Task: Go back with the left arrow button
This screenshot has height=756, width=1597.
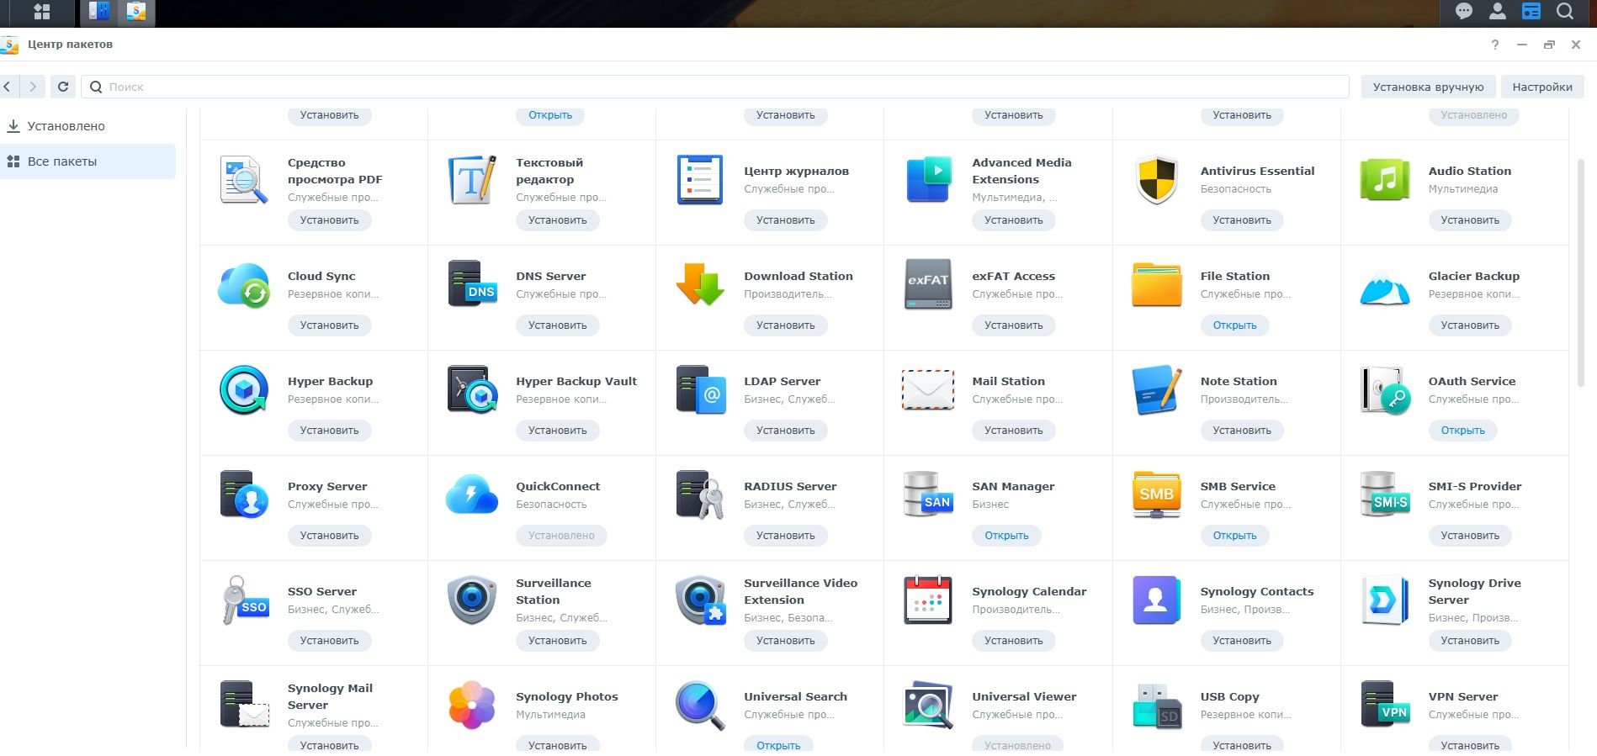Action: (8, 87)
